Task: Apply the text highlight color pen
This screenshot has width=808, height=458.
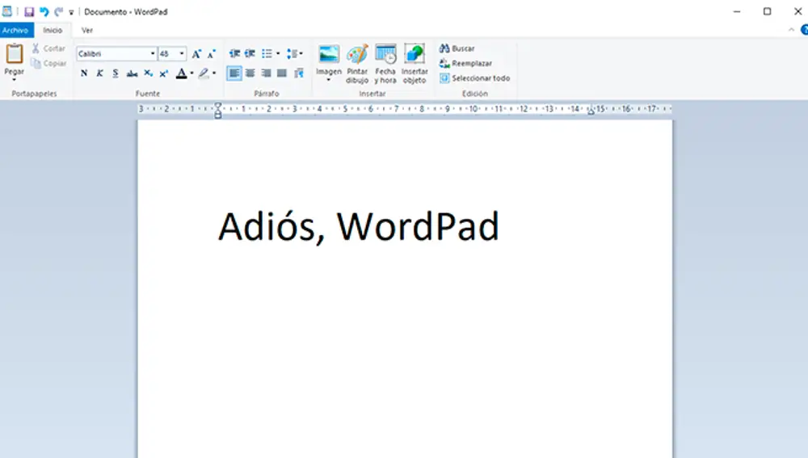Action: coord(204,74)
